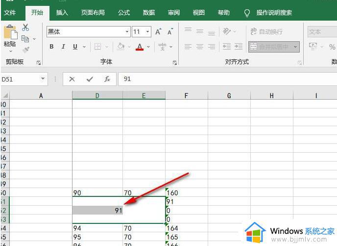This screenshot has width=337, height=246.
Task: Click the Middle Align icon
Action: click(200, 31)
